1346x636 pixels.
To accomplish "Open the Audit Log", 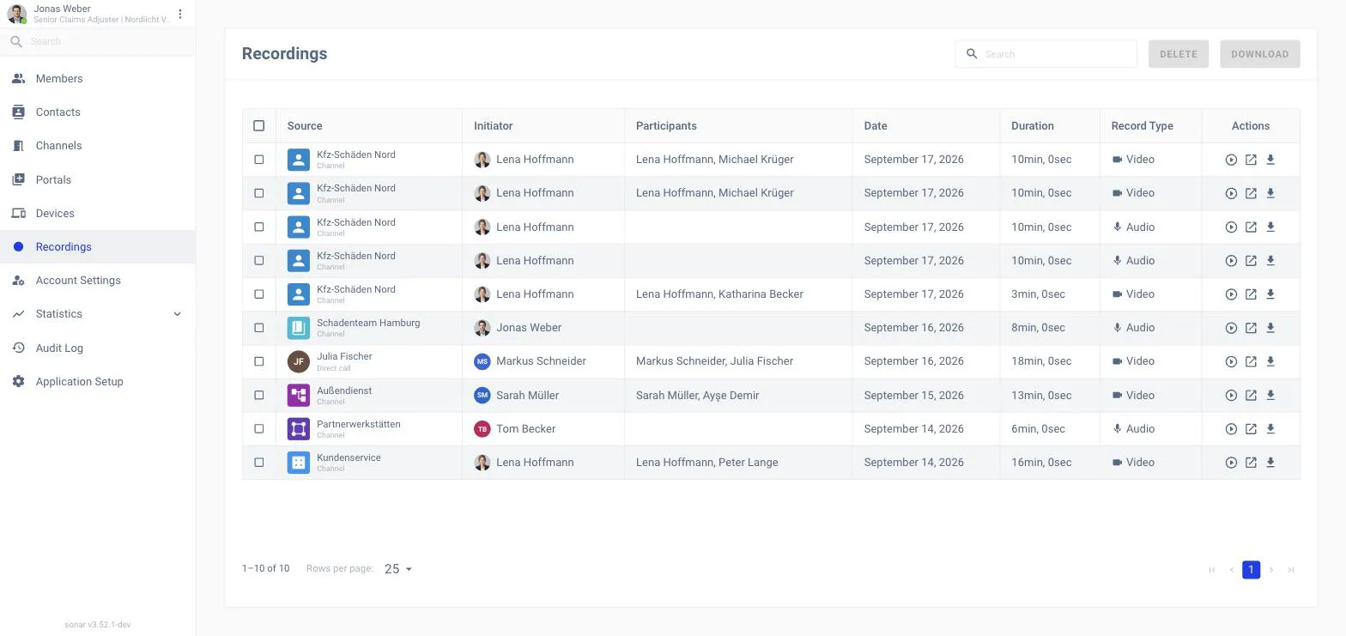I will pos(98,348).
